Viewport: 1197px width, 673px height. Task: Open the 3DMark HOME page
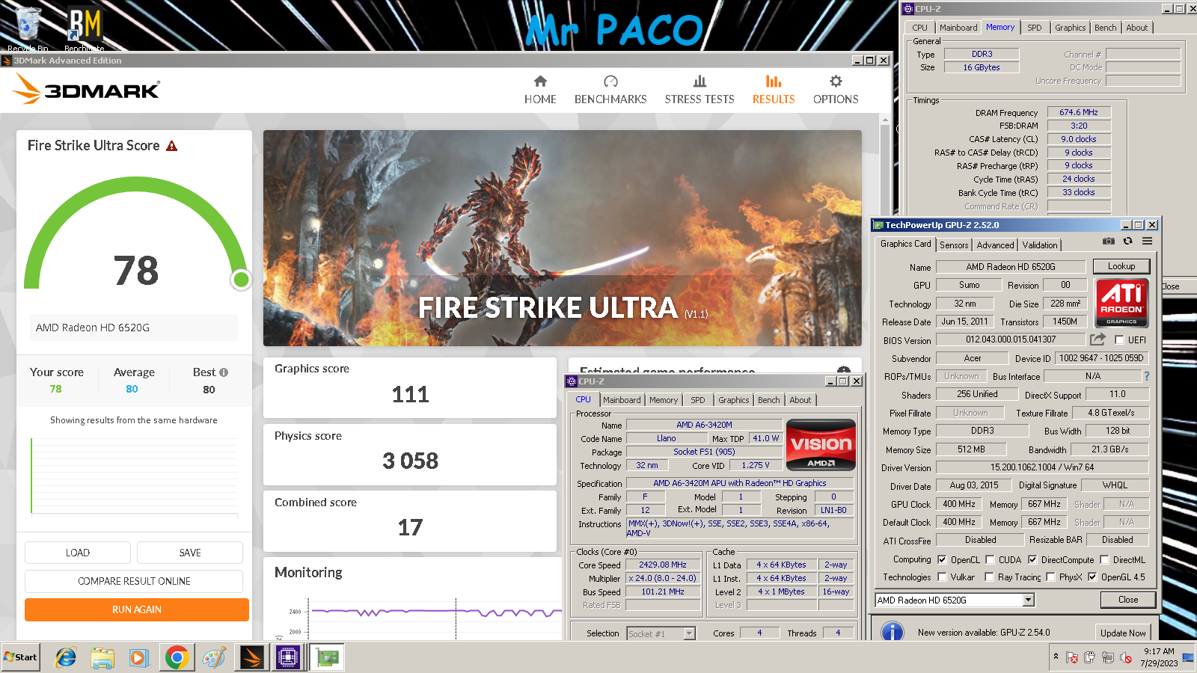click(x=540, y=90)
